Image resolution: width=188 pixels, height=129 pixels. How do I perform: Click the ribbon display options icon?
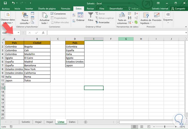158,3
